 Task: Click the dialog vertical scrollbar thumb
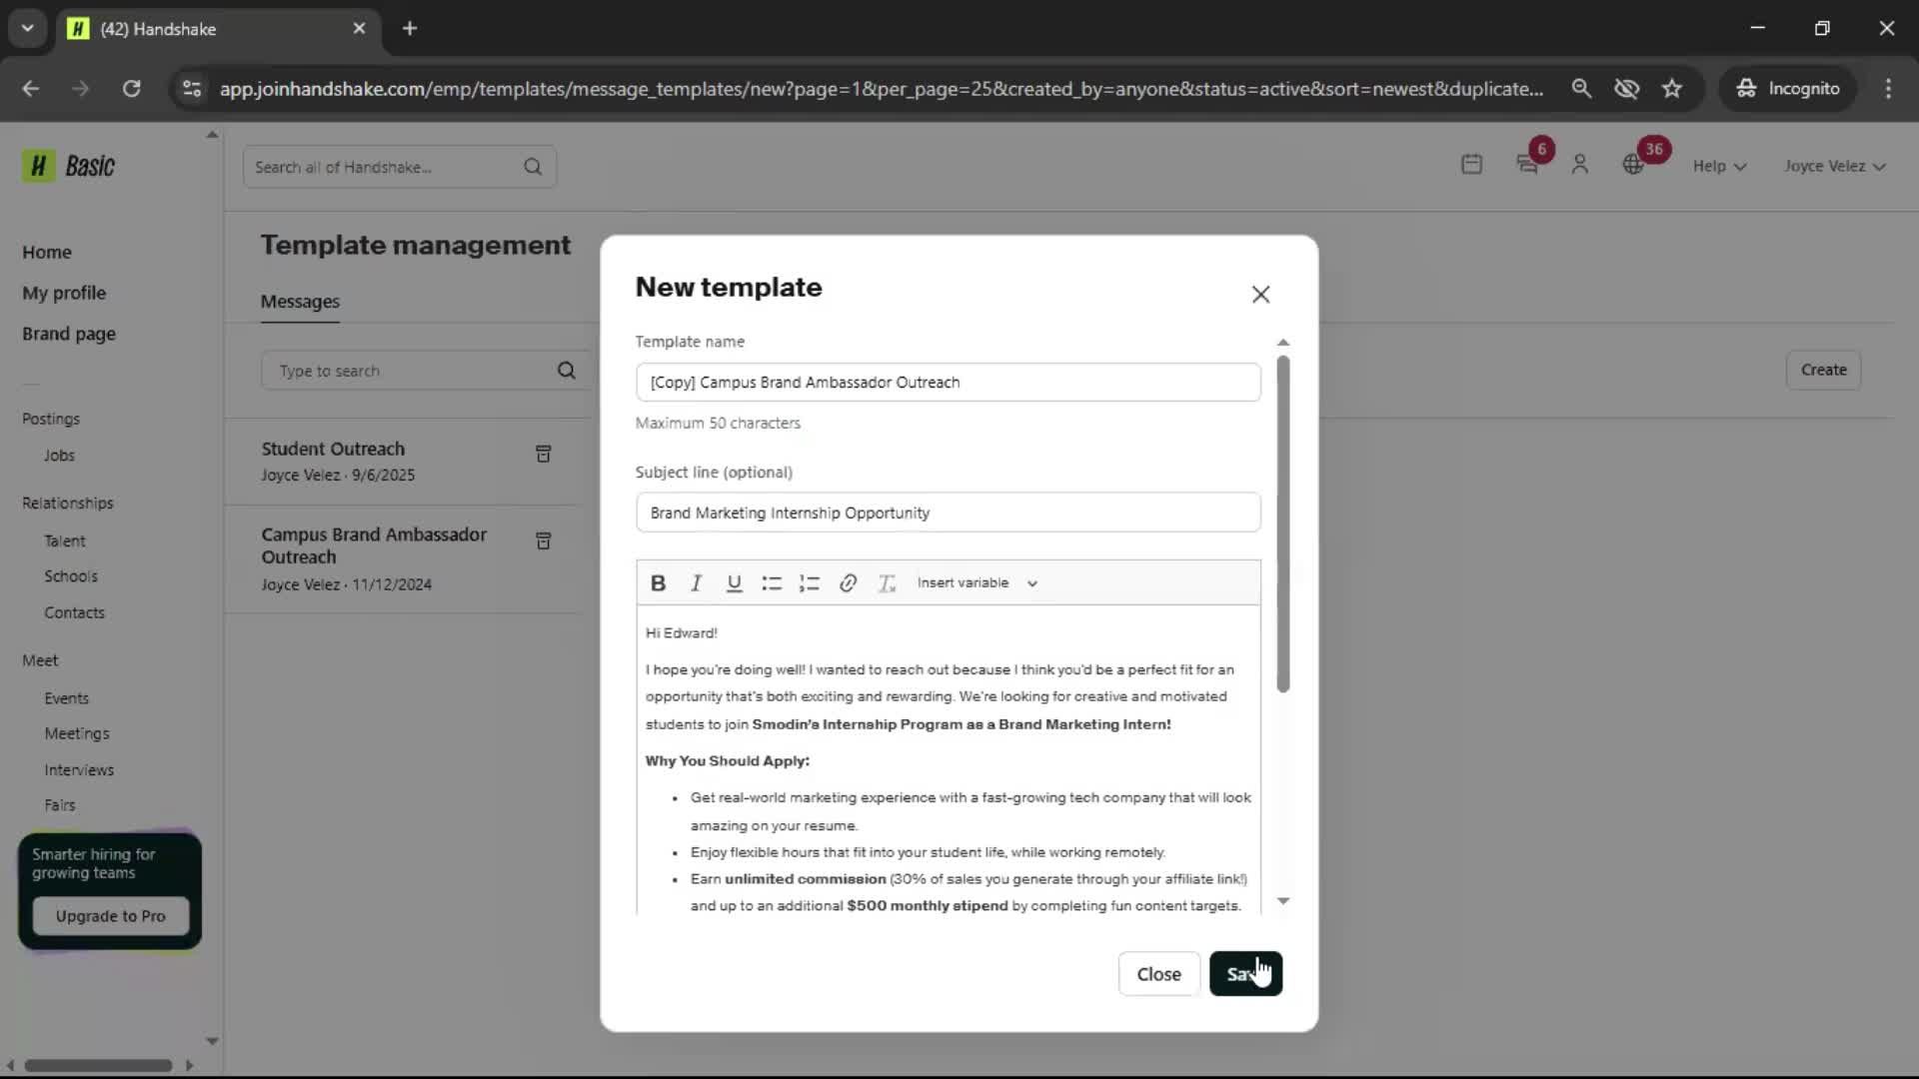pyautogui.click(x=1283, y=525)
